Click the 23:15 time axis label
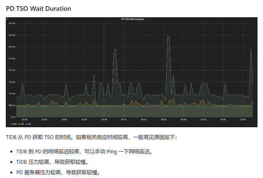Viewport: 263px width, 178px height. [x=124, y=120]
